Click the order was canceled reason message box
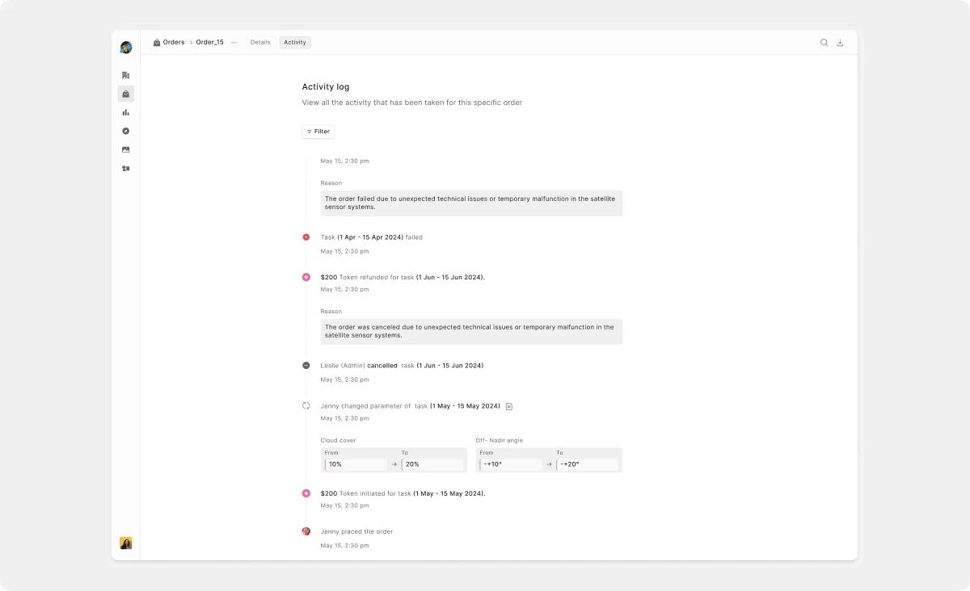Image resolution: width=970 pixels, height=591 pixels. (471, 331)
